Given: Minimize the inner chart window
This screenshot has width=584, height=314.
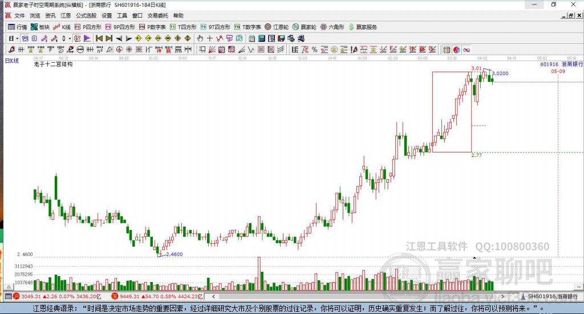Looking at the screenshot, I should 564,15.
